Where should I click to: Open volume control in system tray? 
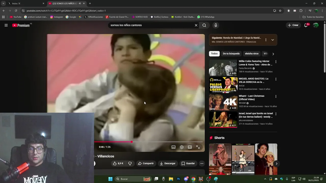(304, 179)
